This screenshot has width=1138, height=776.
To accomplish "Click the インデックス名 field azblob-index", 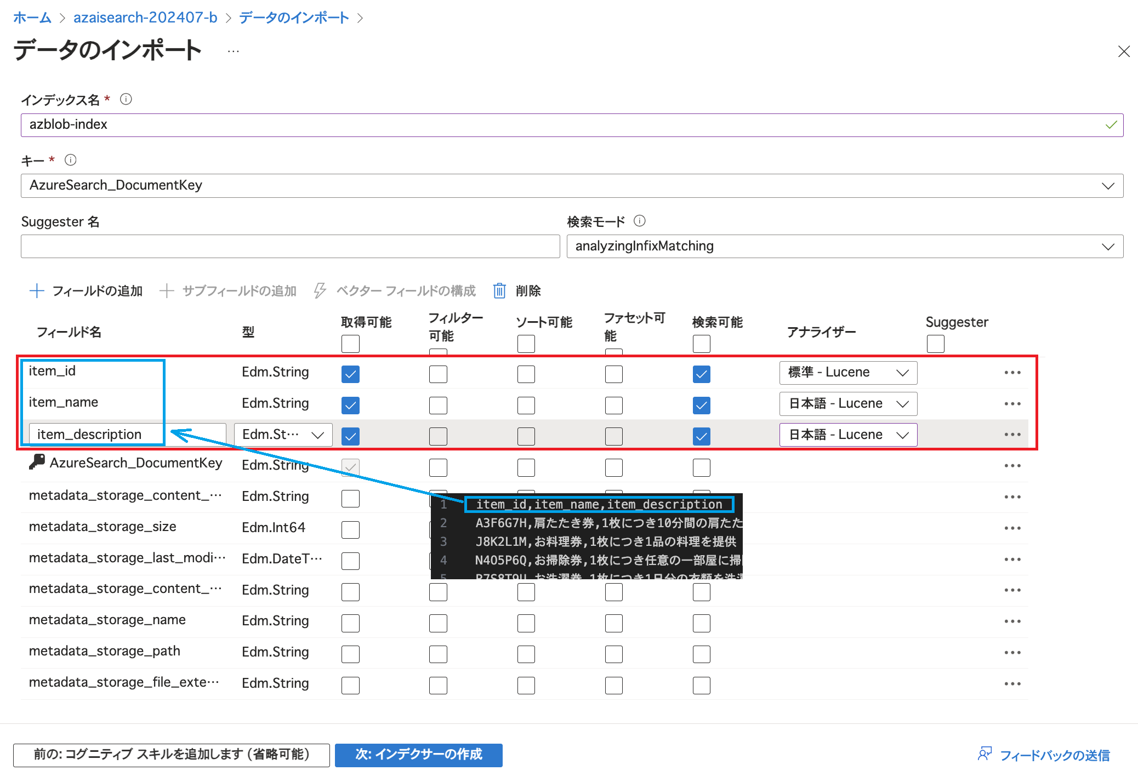I will [x=572, y=125].
